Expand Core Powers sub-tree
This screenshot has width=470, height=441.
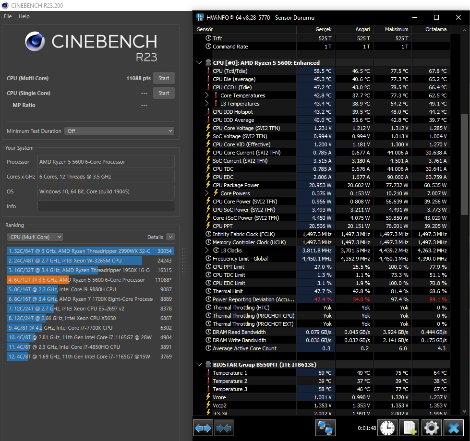[x=207, y=193]
